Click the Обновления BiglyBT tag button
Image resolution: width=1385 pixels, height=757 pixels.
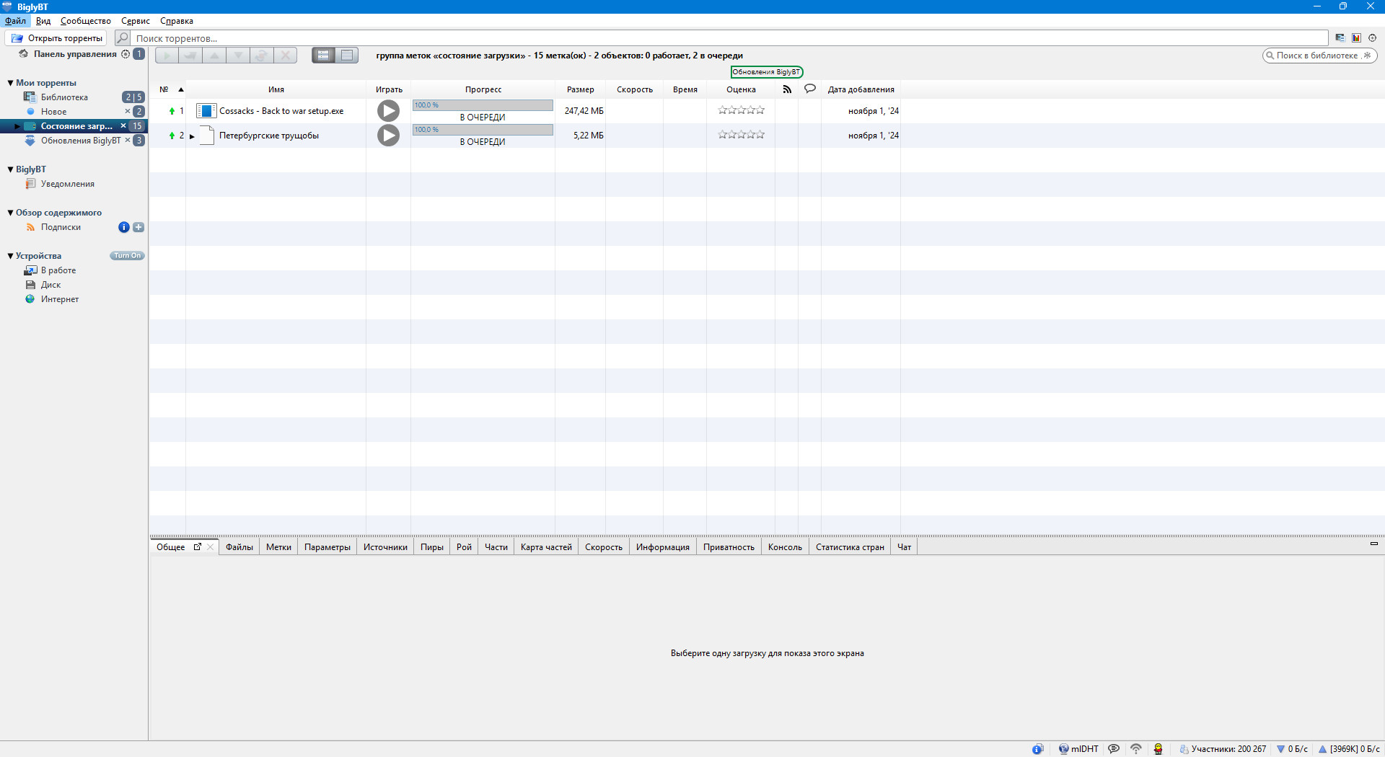pos(766,72)
